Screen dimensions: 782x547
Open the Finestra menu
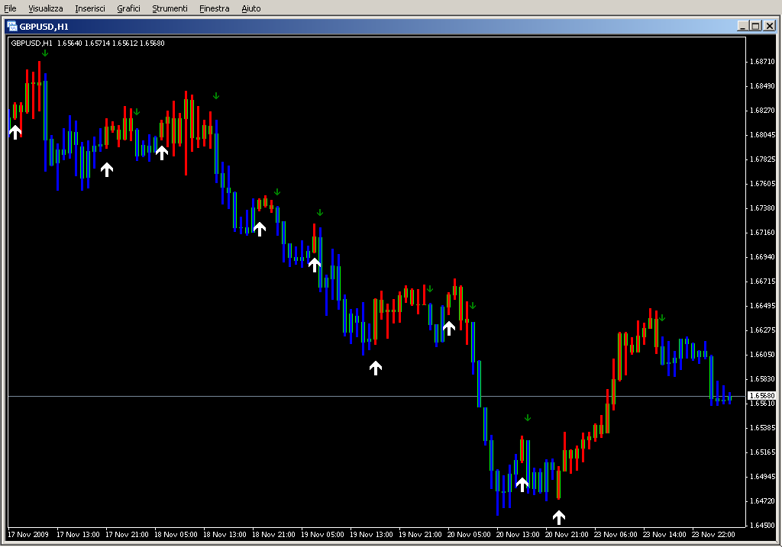point(214,8)
